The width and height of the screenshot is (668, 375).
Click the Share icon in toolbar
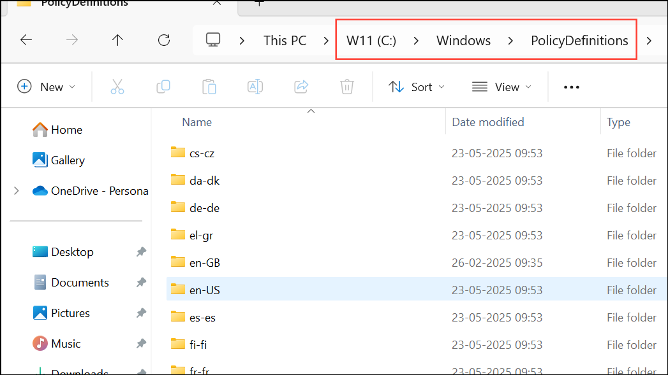pos(301,87)
